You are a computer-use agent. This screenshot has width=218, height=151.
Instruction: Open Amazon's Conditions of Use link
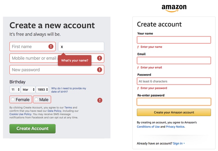click(148, 127)
